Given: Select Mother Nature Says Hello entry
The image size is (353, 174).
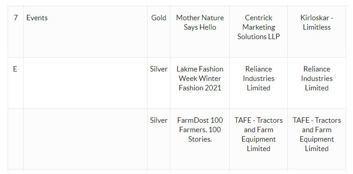Looking at the screenshot, I should coord(200,22).
